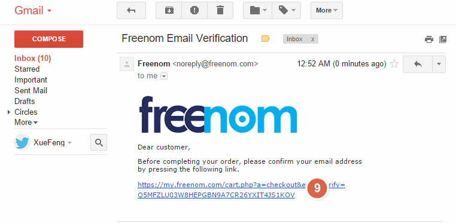The height and width of the screenshot is (223, 456).
Task: Open the Labels tag dropdown
Action: (x=287, y=10)
